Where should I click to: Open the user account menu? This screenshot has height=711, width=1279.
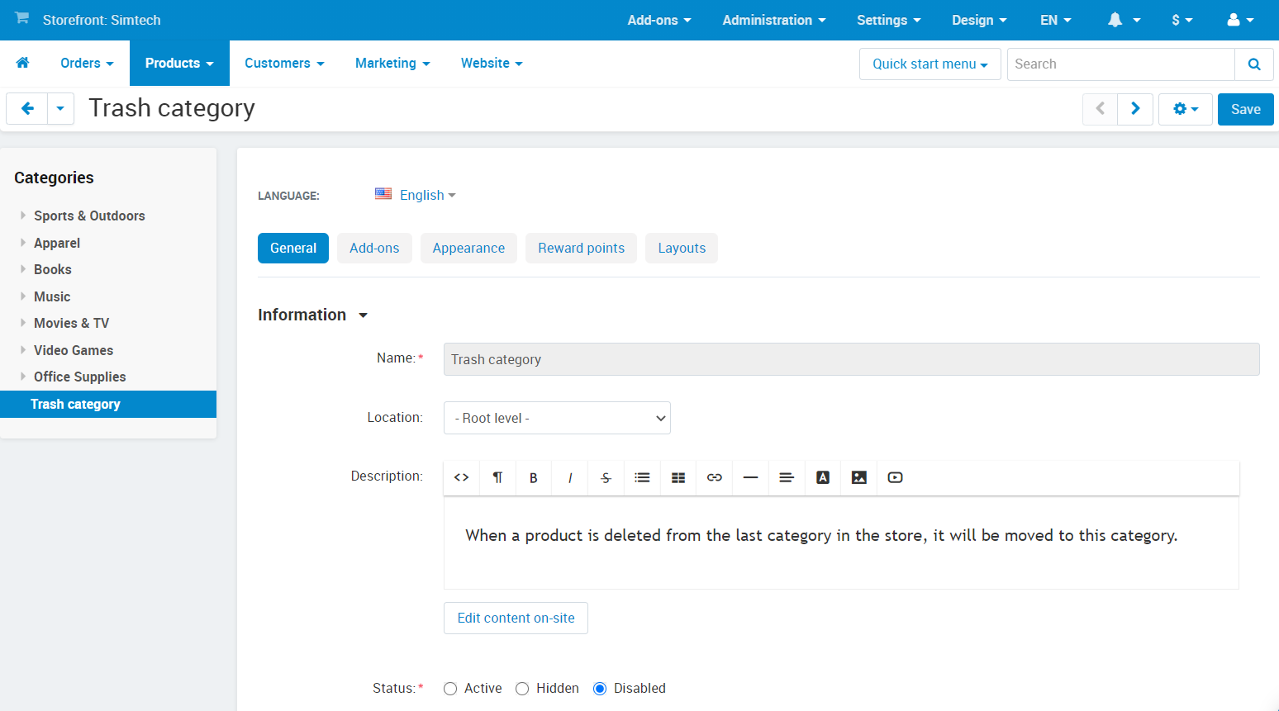(1241, 20)
